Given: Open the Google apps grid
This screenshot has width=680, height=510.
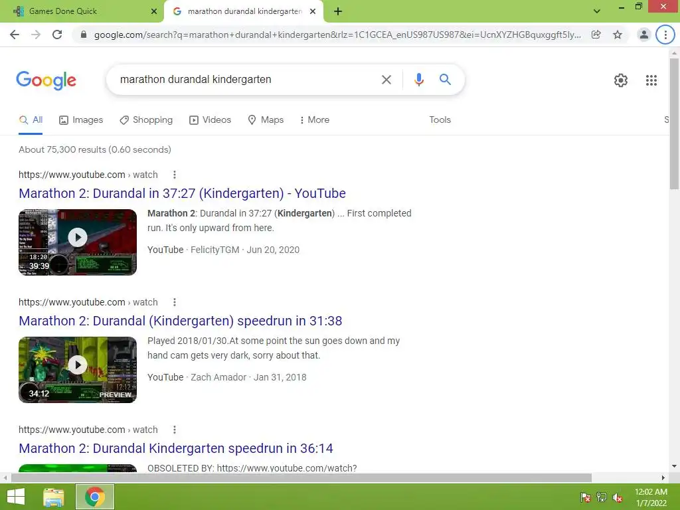Looking at the screenshot, I should point(651,80).
